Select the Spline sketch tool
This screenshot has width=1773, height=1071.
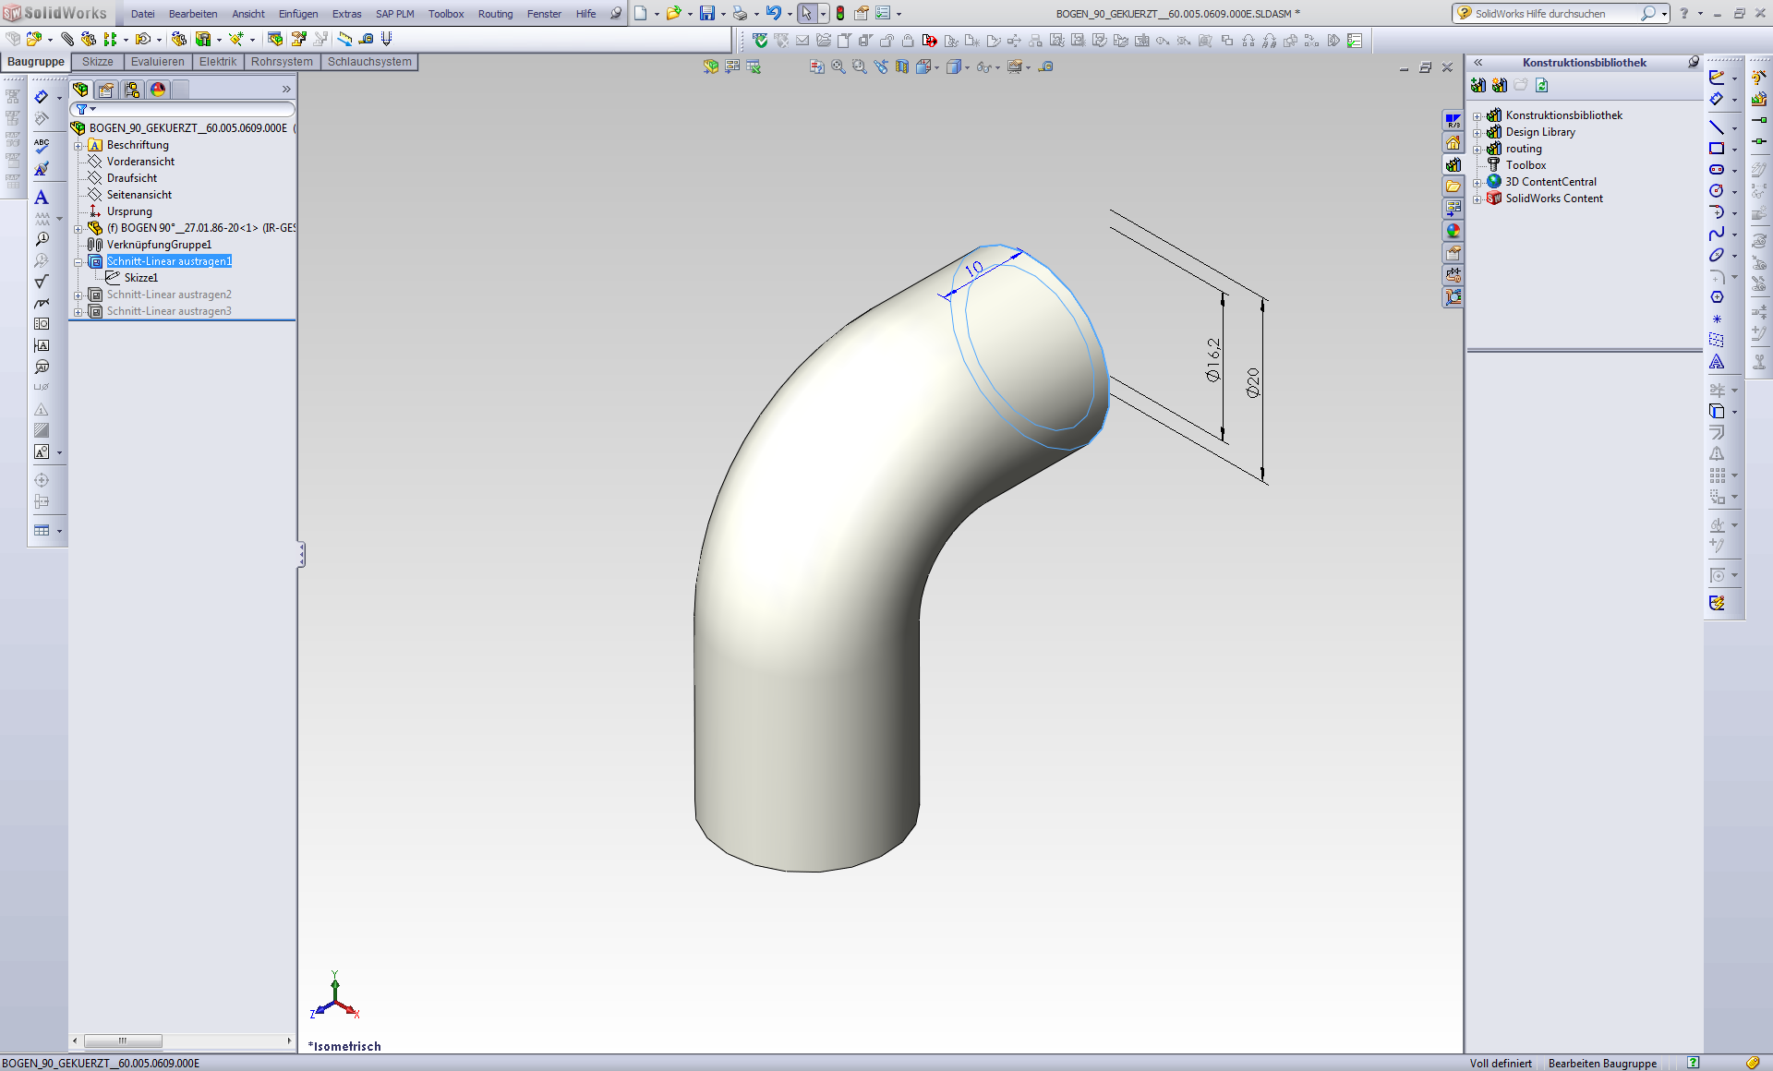1717,234
